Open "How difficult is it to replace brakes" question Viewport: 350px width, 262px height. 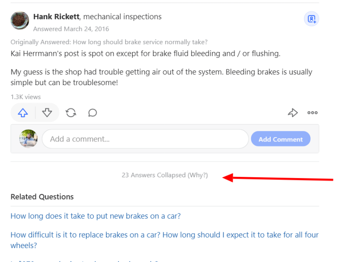tap(164, 235)
